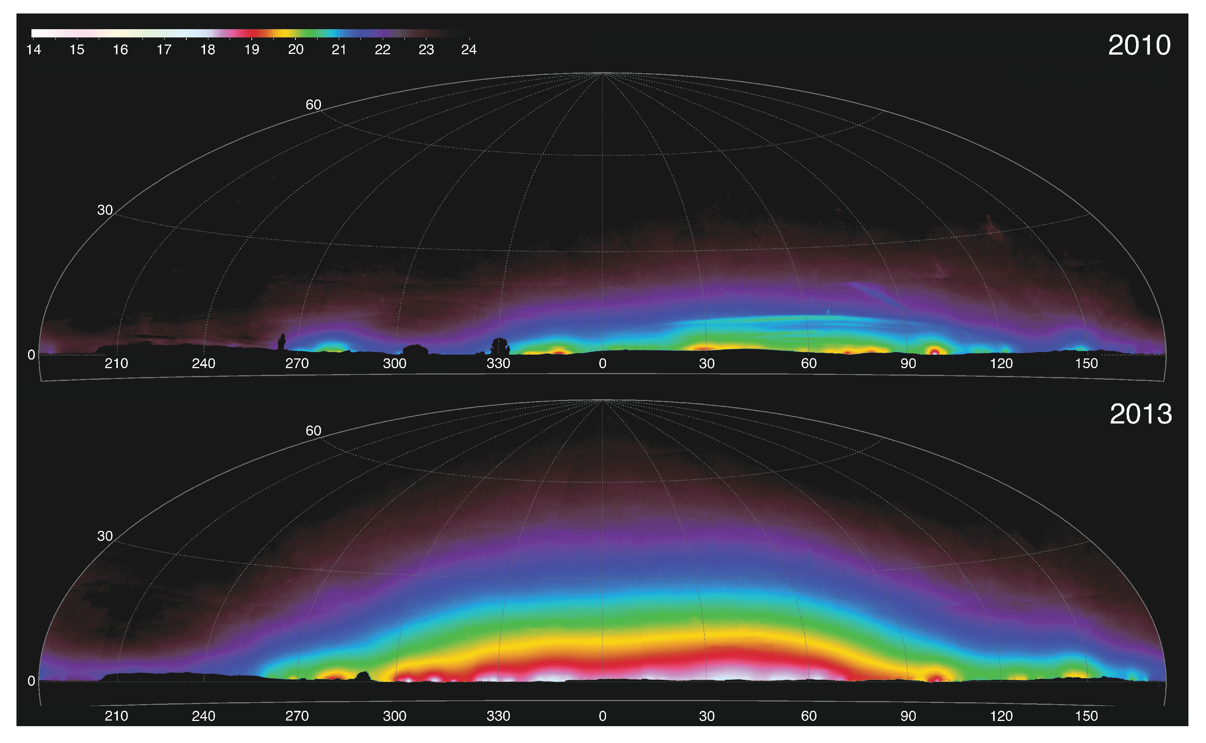Click azimuth 270 label in the 2013 panel

click(297, 716)
